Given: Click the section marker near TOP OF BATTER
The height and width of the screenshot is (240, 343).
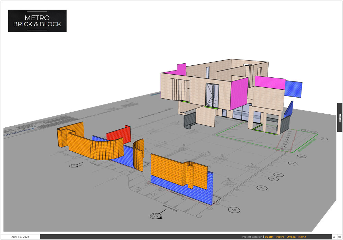Looking at the screenshot, I should pyautogui.click(x=156, y=216).
